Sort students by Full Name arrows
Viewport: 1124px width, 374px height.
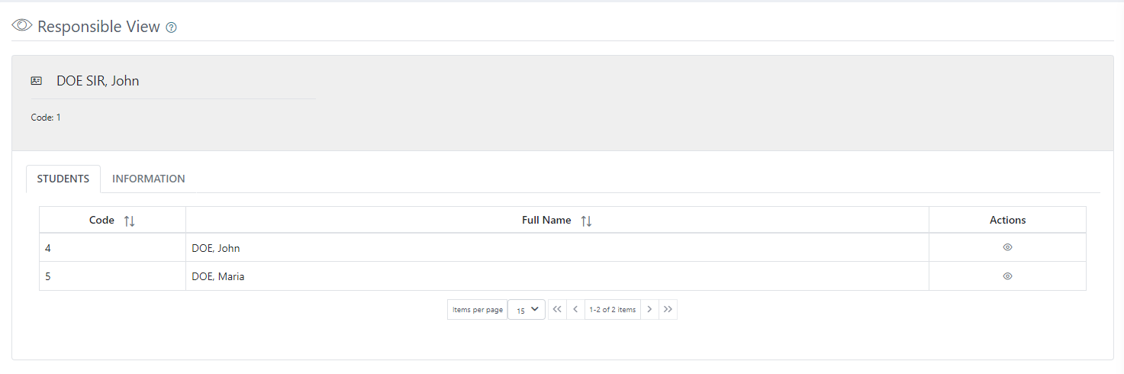pyautogui.click(x=586, y=221)
